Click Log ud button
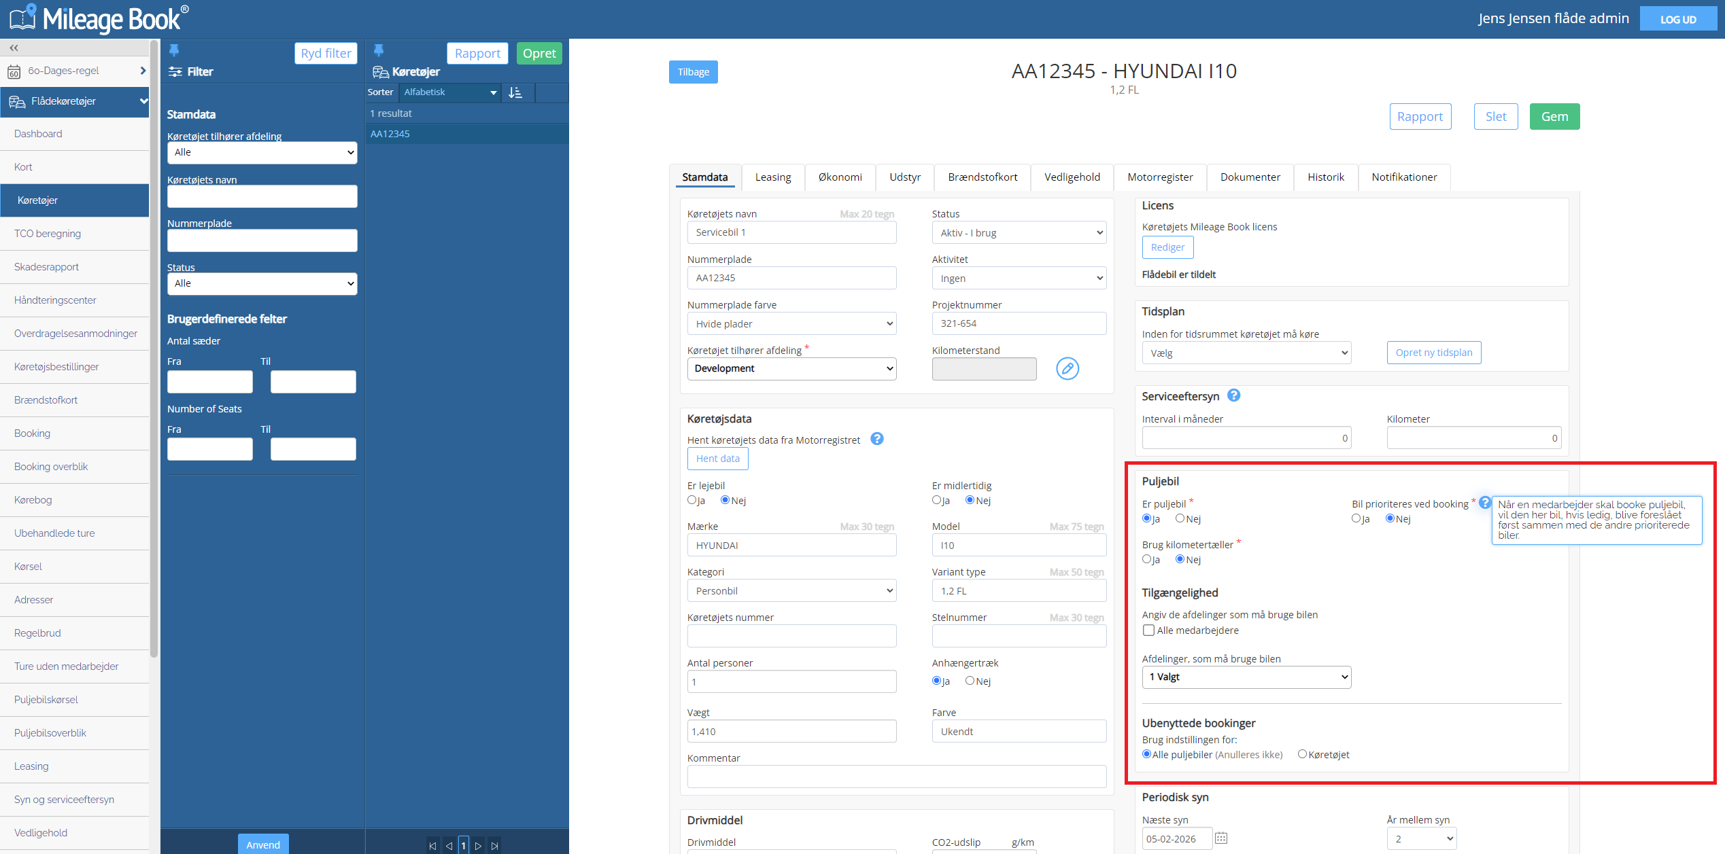 [x=1678, y=19]
